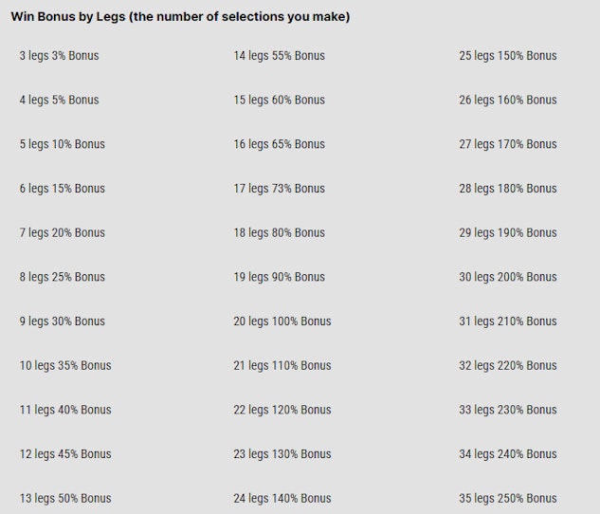
Task: Click the 29 legs 190% Bonus row
Action: coord(508,232)
